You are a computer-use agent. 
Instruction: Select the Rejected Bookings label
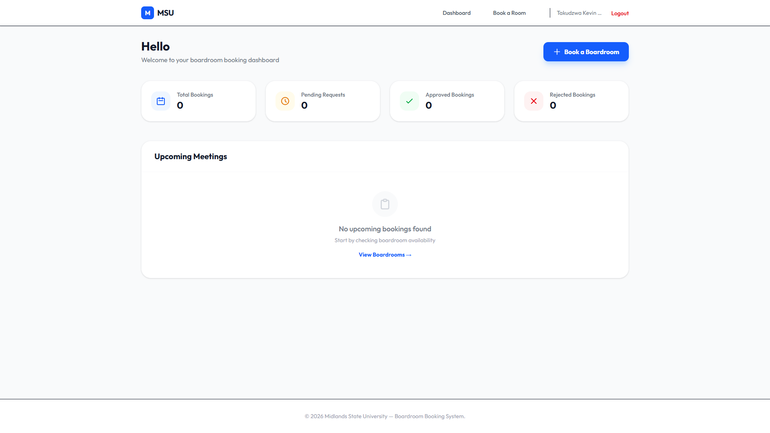[x=572, y=95]
